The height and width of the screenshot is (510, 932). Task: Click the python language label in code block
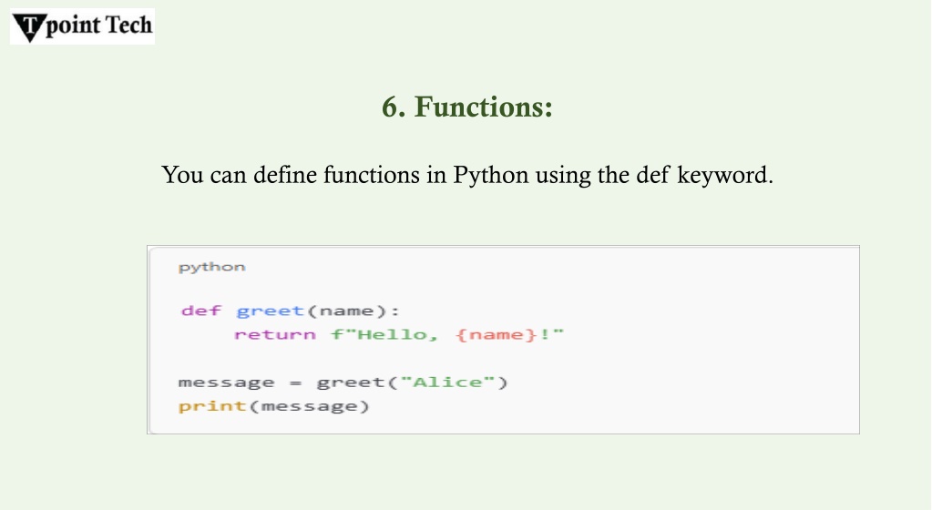(211, 267)
